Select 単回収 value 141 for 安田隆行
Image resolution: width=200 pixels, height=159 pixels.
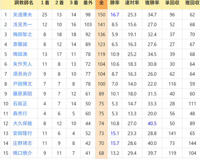(x=172, y=133)
